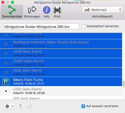Click the route name text field
This screenshot has width=125, height=113.
(x=41, y=26)
